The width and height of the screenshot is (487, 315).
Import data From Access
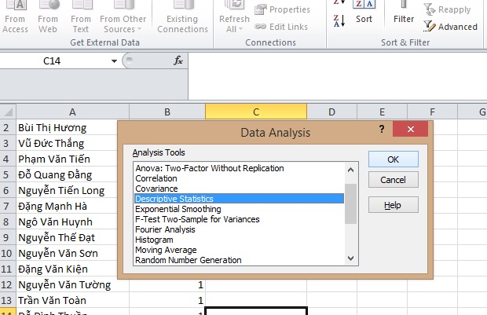pos(15,18)
